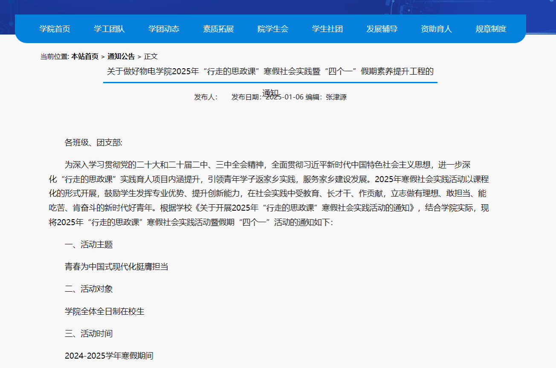Open 发展辅导 from the top menu
This screenshot has height=368, width=556.
coord(382,29)
